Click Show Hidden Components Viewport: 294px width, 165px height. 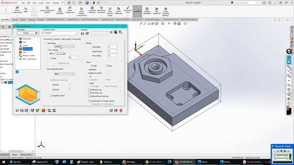click(82, 12)
